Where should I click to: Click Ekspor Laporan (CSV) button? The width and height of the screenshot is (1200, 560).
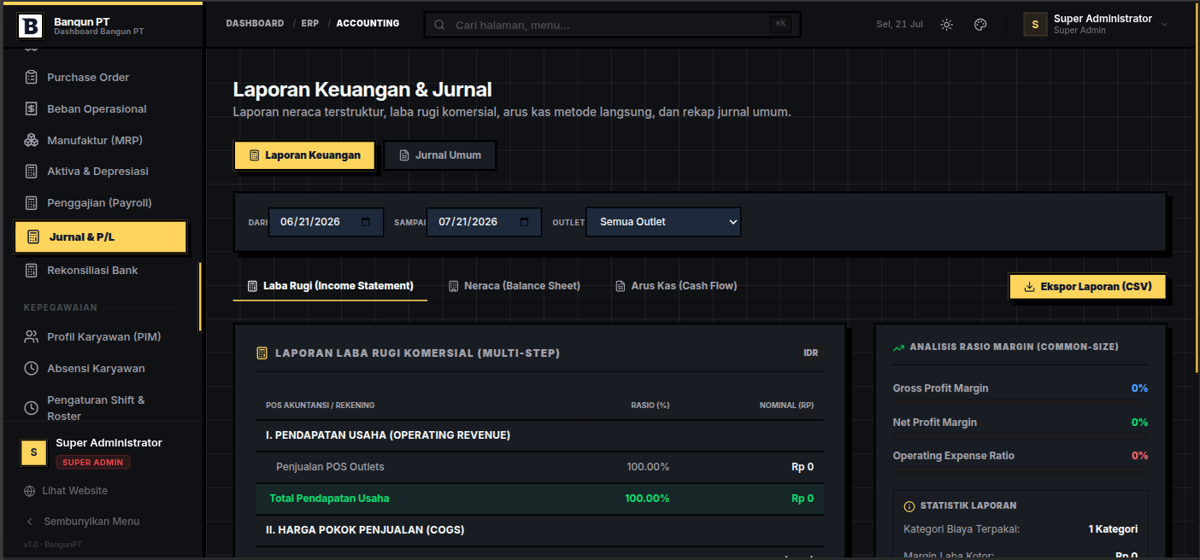pos(1087,287)
